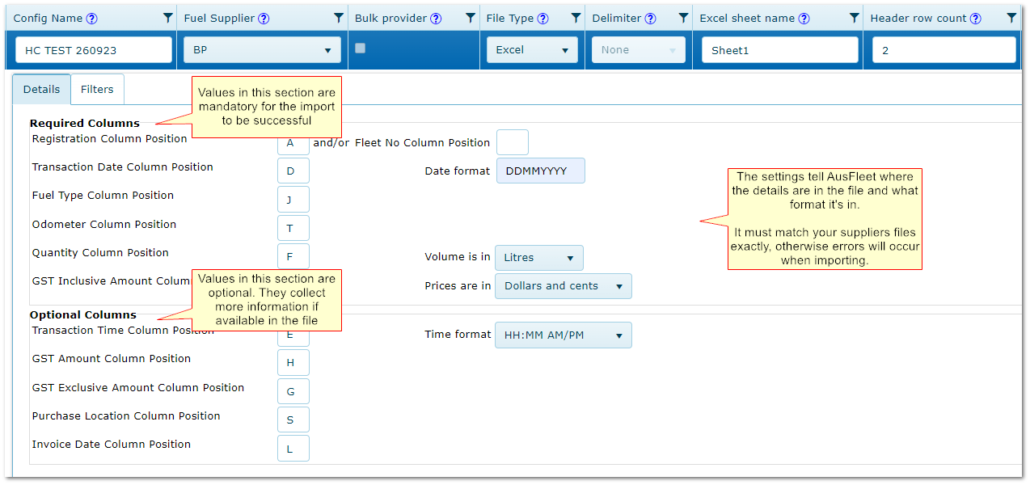This screenshot has width=1030, height=485.
Task: Open Header row count filter icon
Action: point(1011,18)
